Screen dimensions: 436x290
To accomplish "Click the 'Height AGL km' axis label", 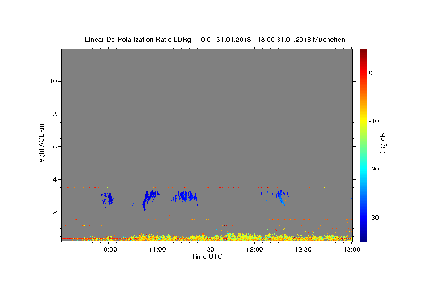I will 41,145.
